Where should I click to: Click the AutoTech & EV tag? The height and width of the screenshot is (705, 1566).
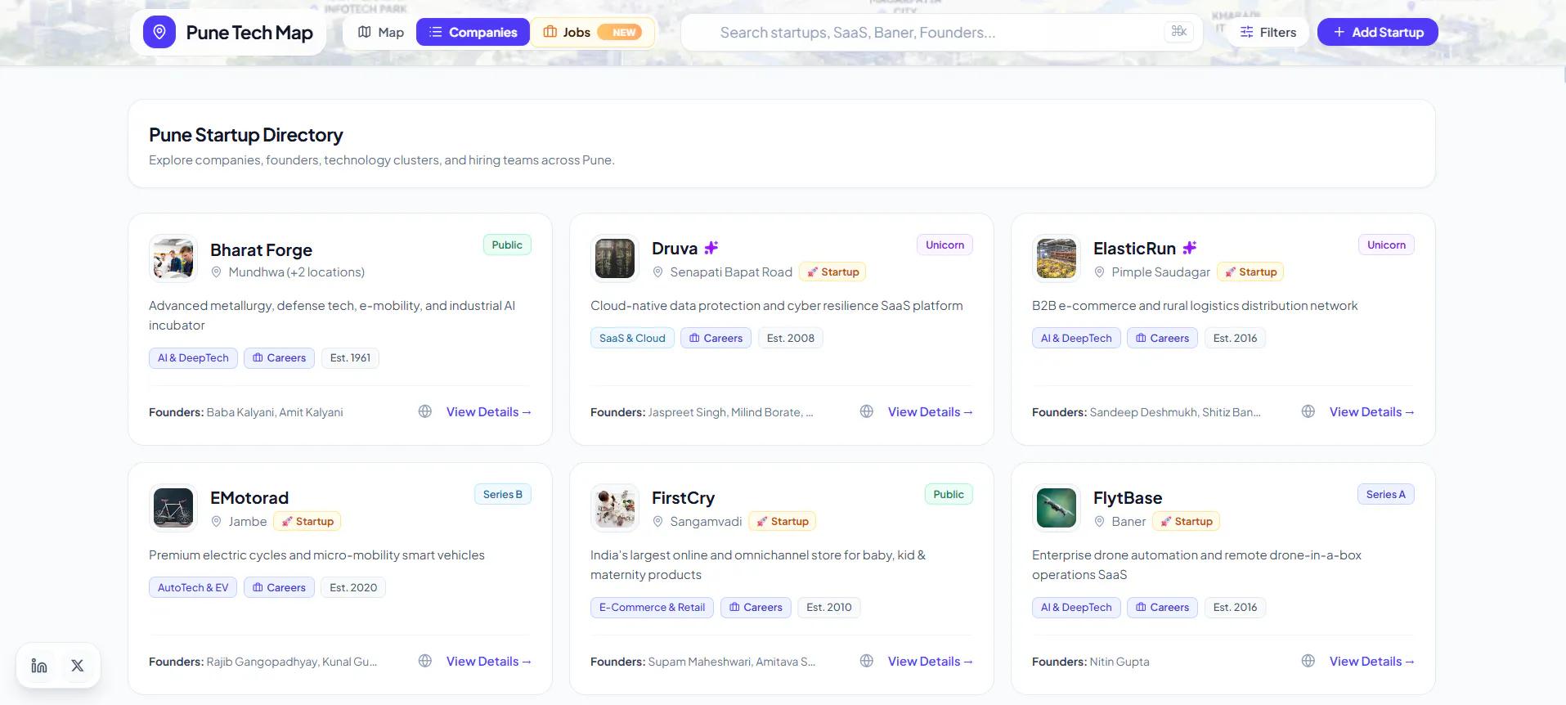tap(193, 587)
